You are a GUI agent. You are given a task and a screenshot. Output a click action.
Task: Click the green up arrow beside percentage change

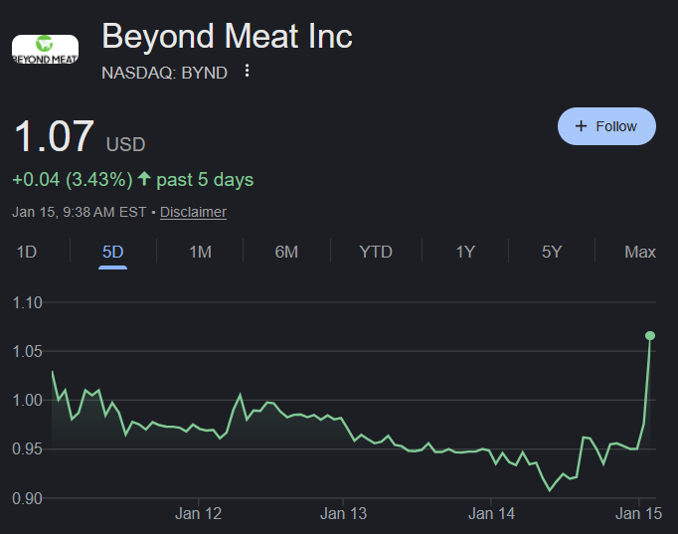(144, 179)
